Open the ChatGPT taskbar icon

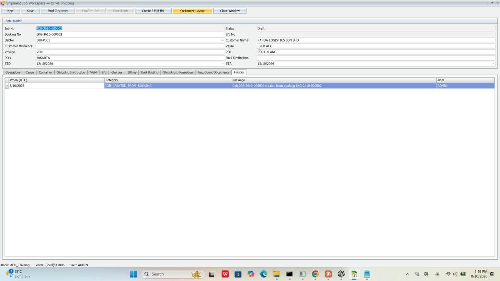click(x=341, y=274)
